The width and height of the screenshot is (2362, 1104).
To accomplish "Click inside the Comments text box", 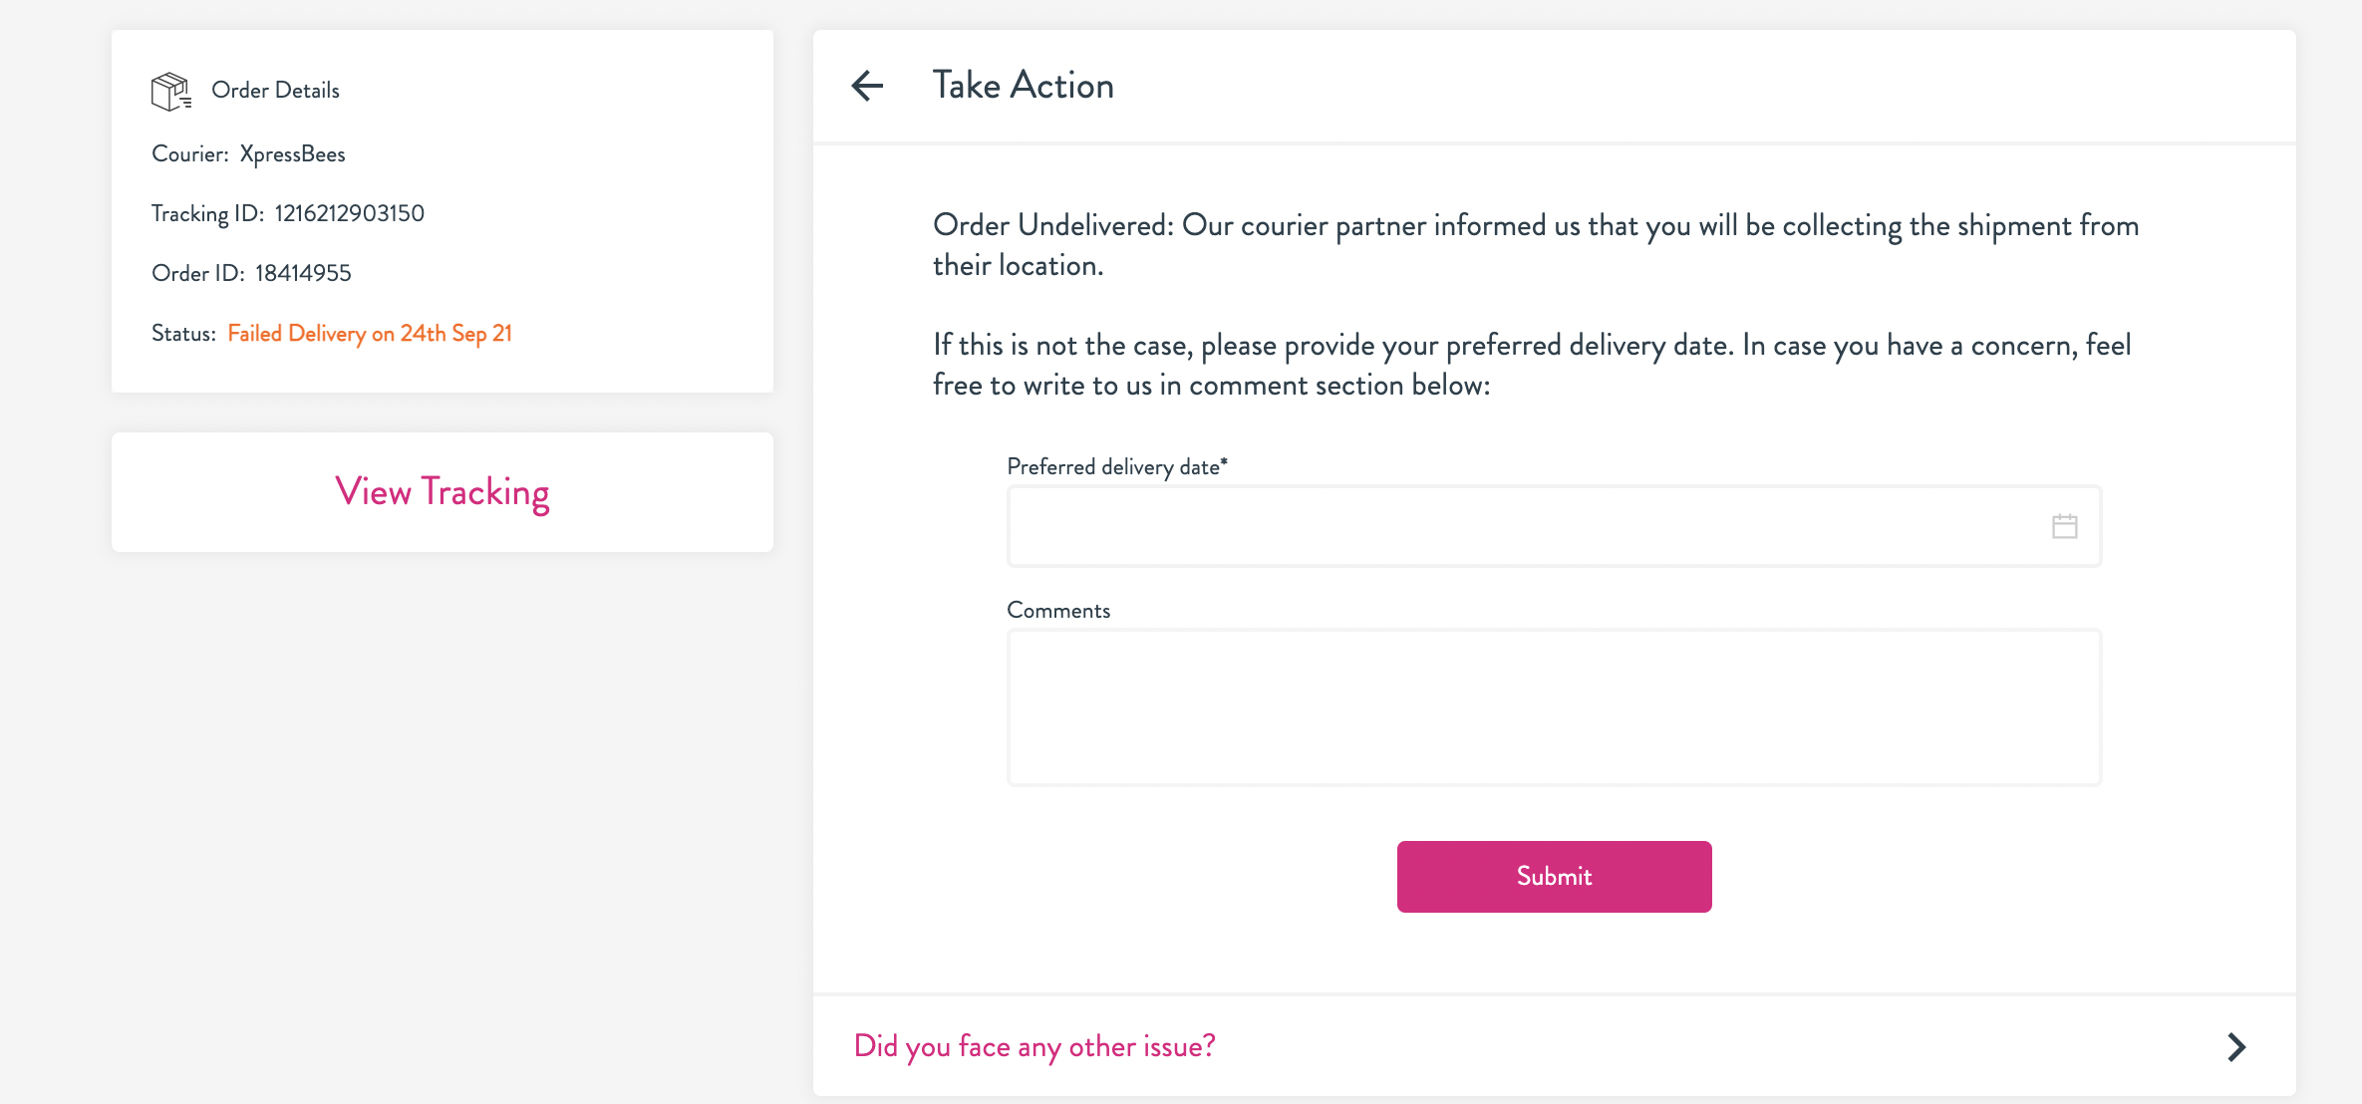I will (1554, 706).
